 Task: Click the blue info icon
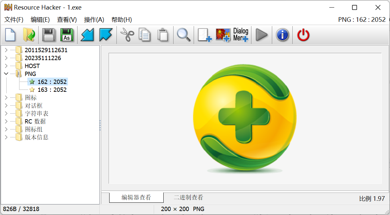[x=282, y=35]
